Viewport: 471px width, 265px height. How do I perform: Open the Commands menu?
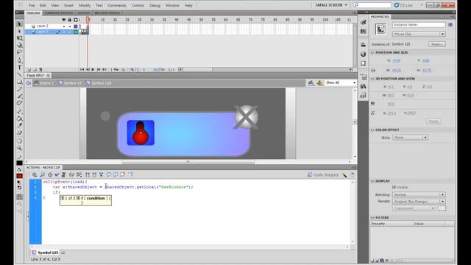117,5
